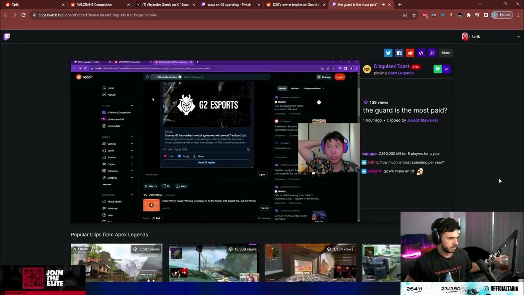Screen dimensions: 524x295
Task: Close the 'toast on G2 spending' tab
Action: click(x=259, y=5)
